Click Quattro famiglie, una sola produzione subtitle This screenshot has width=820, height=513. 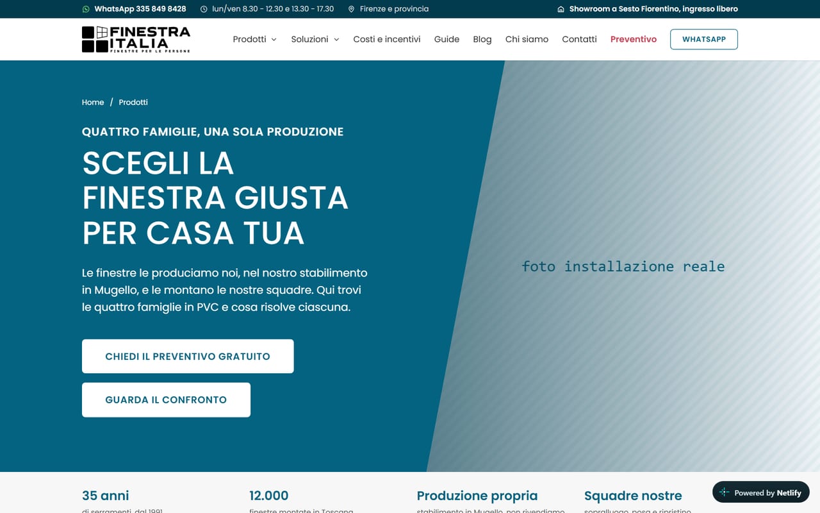pos(213,131)
